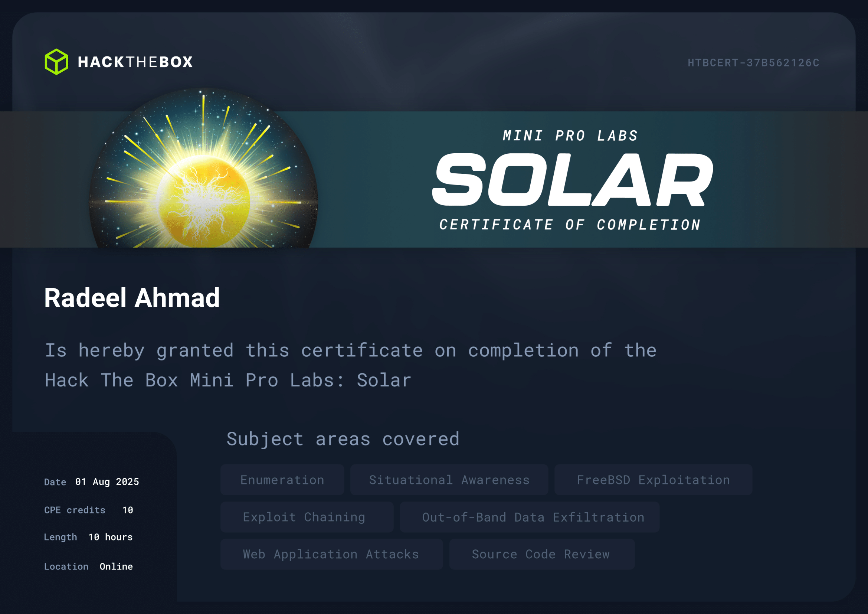
Task: Click the Source Code Review tag
Action: [541, 554]
